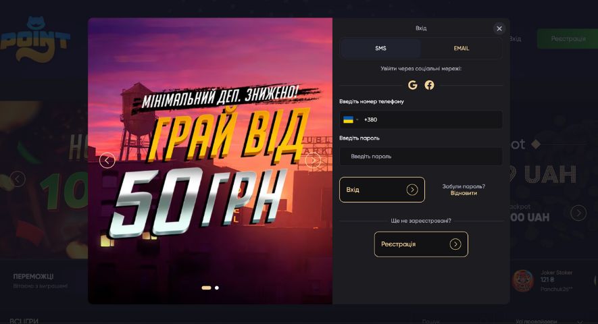Submit login with the Вхід button
The width and height of the screenshot is (598, 324).
tap(382, 190)
